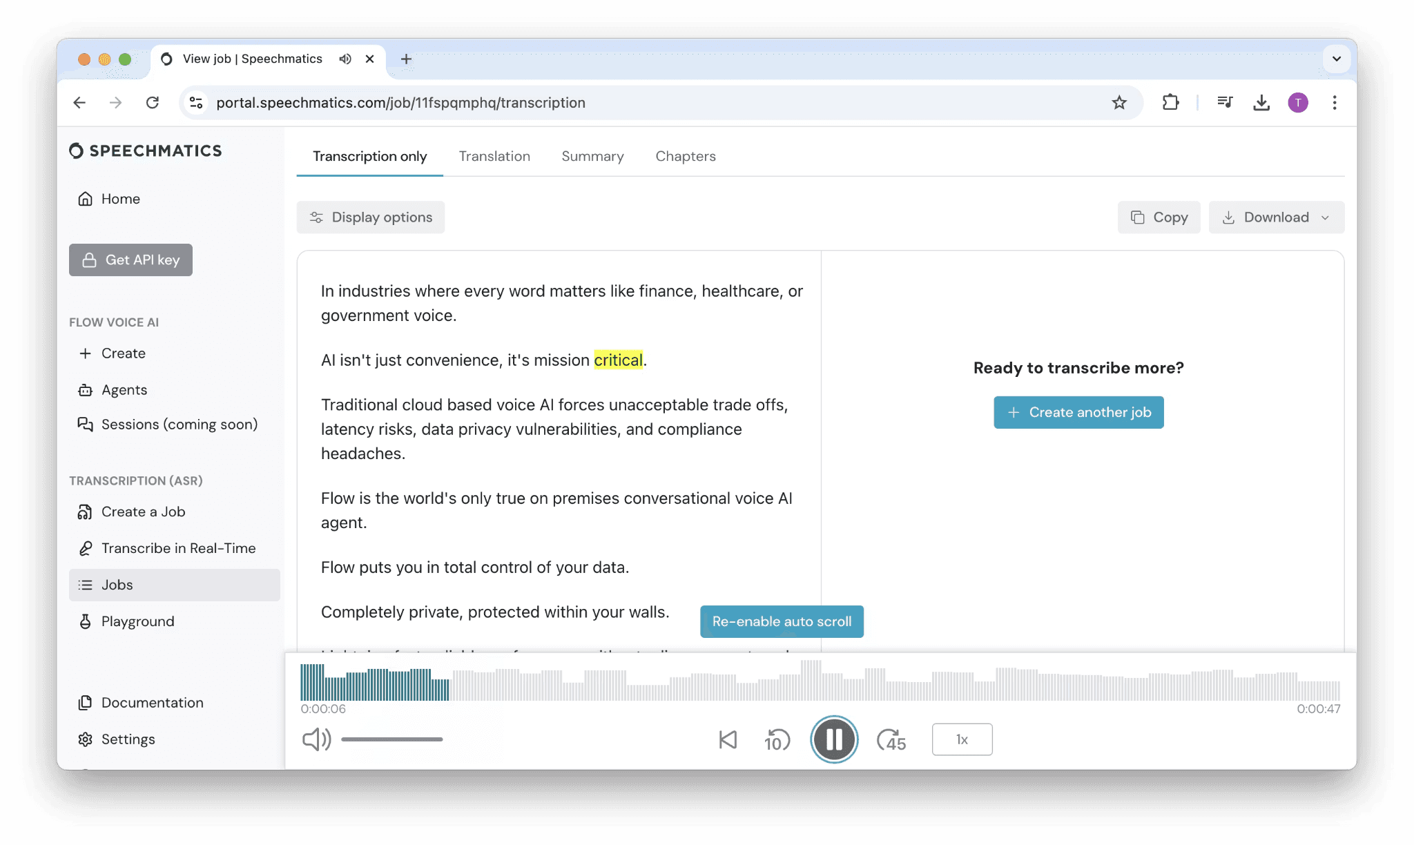Screen dimensions: 1414x845
Task: Click Re-enable auto scroll
Action: 782,622
